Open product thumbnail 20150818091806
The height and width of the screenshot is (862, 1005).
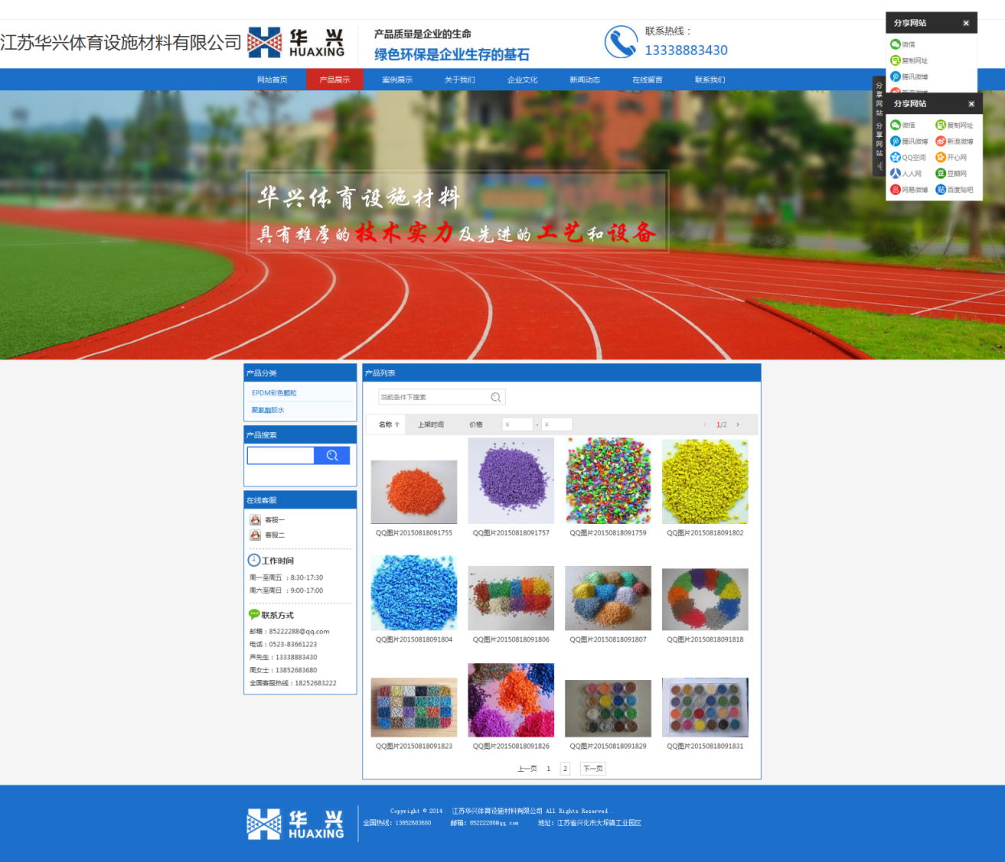(511, 598)
